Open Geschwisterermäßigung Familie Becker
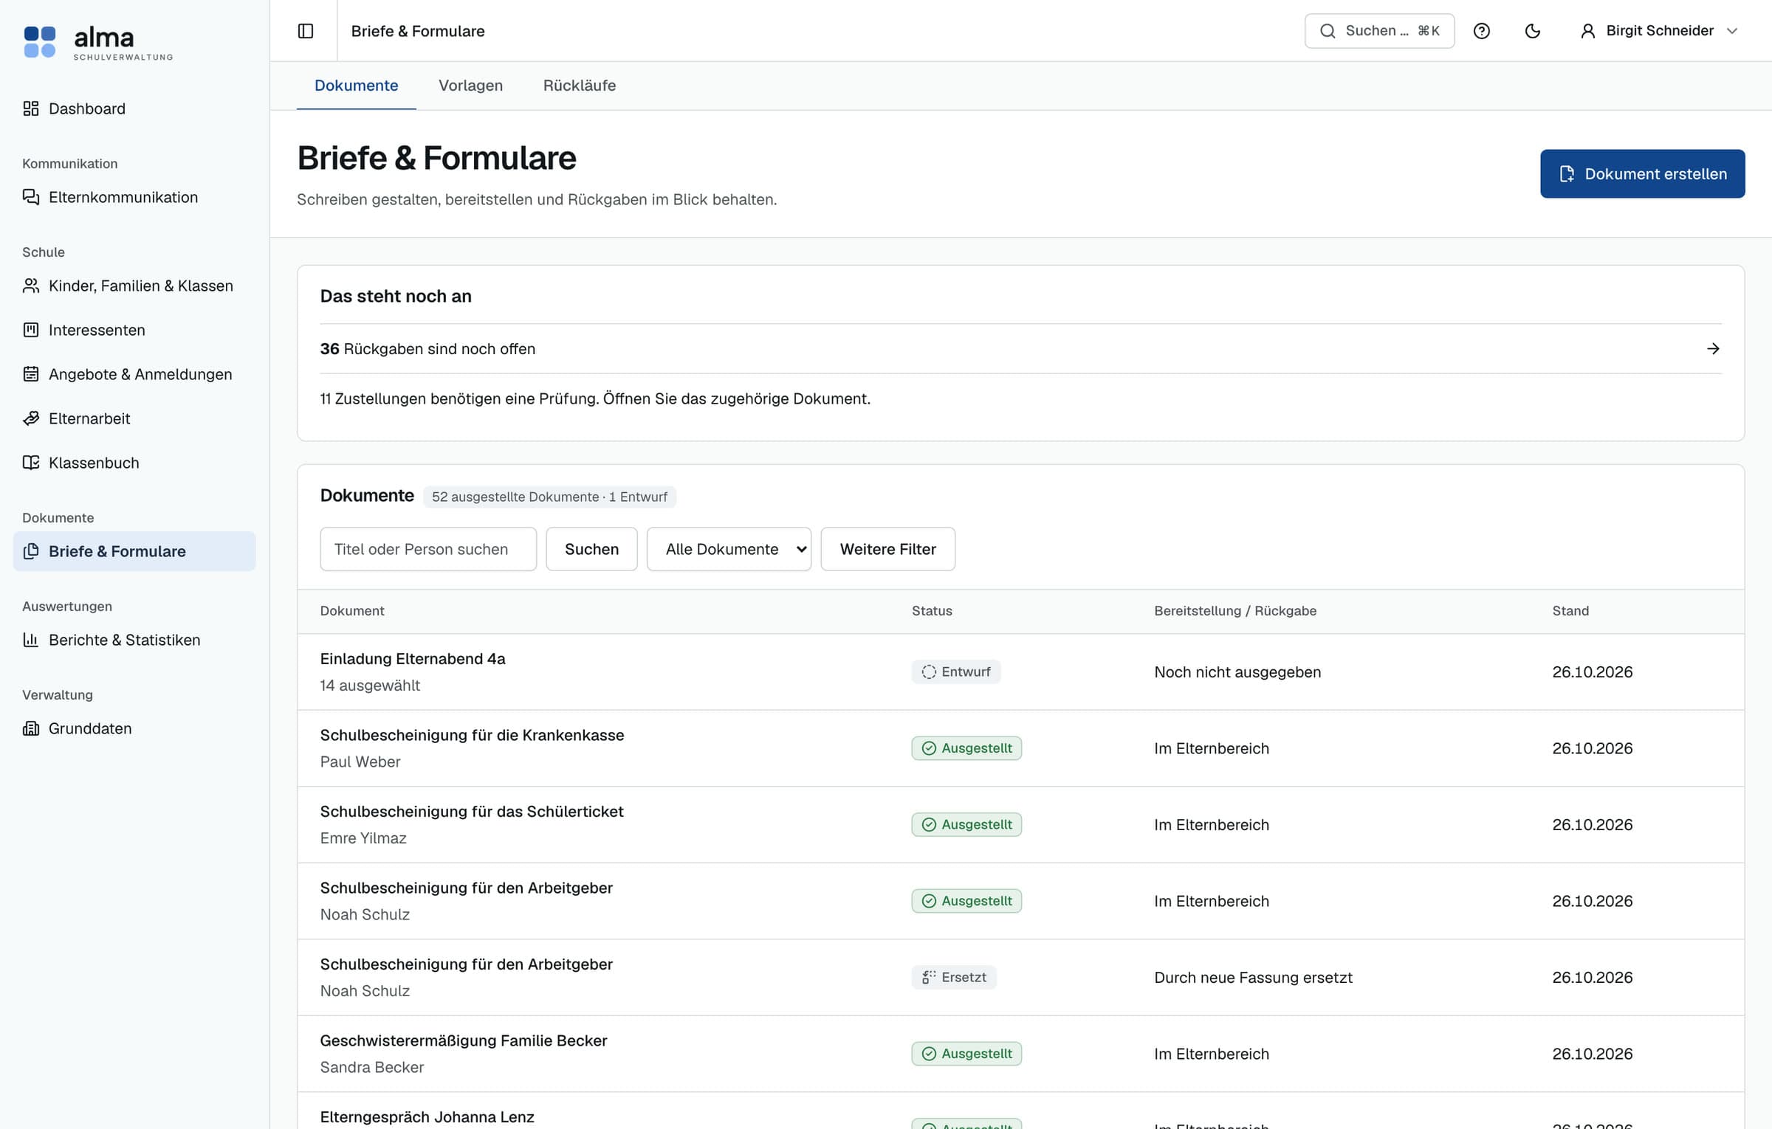 click(463, 1040)
